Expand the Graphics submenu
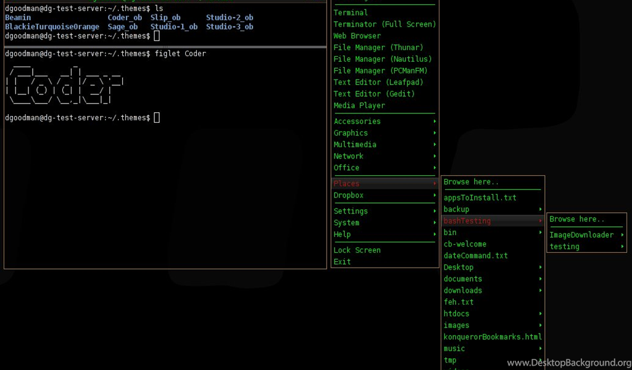The height and width of the screenshot is (370, 632). [385, 133]
